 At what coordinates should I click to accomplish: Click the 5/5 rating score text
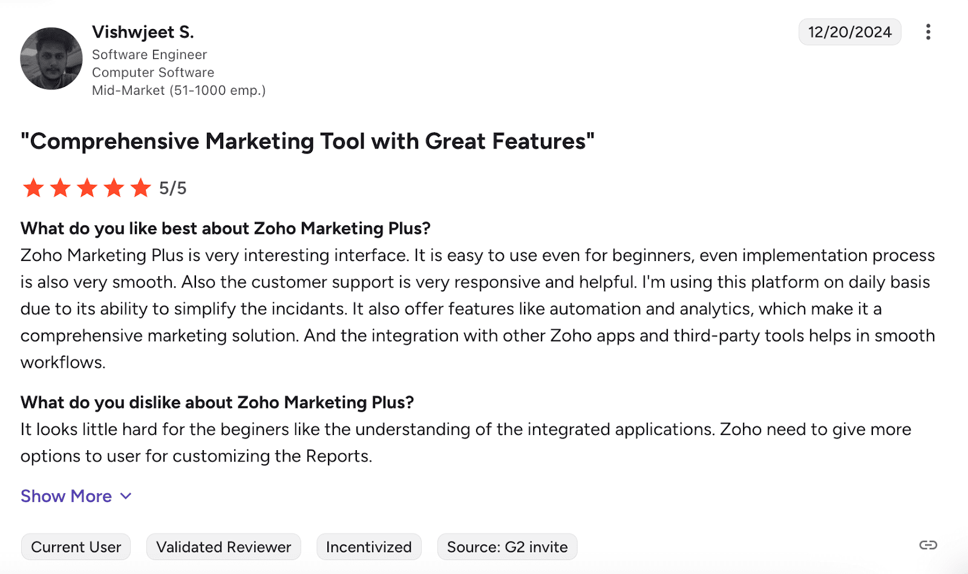pyautogui.click(x=173, y=189)
